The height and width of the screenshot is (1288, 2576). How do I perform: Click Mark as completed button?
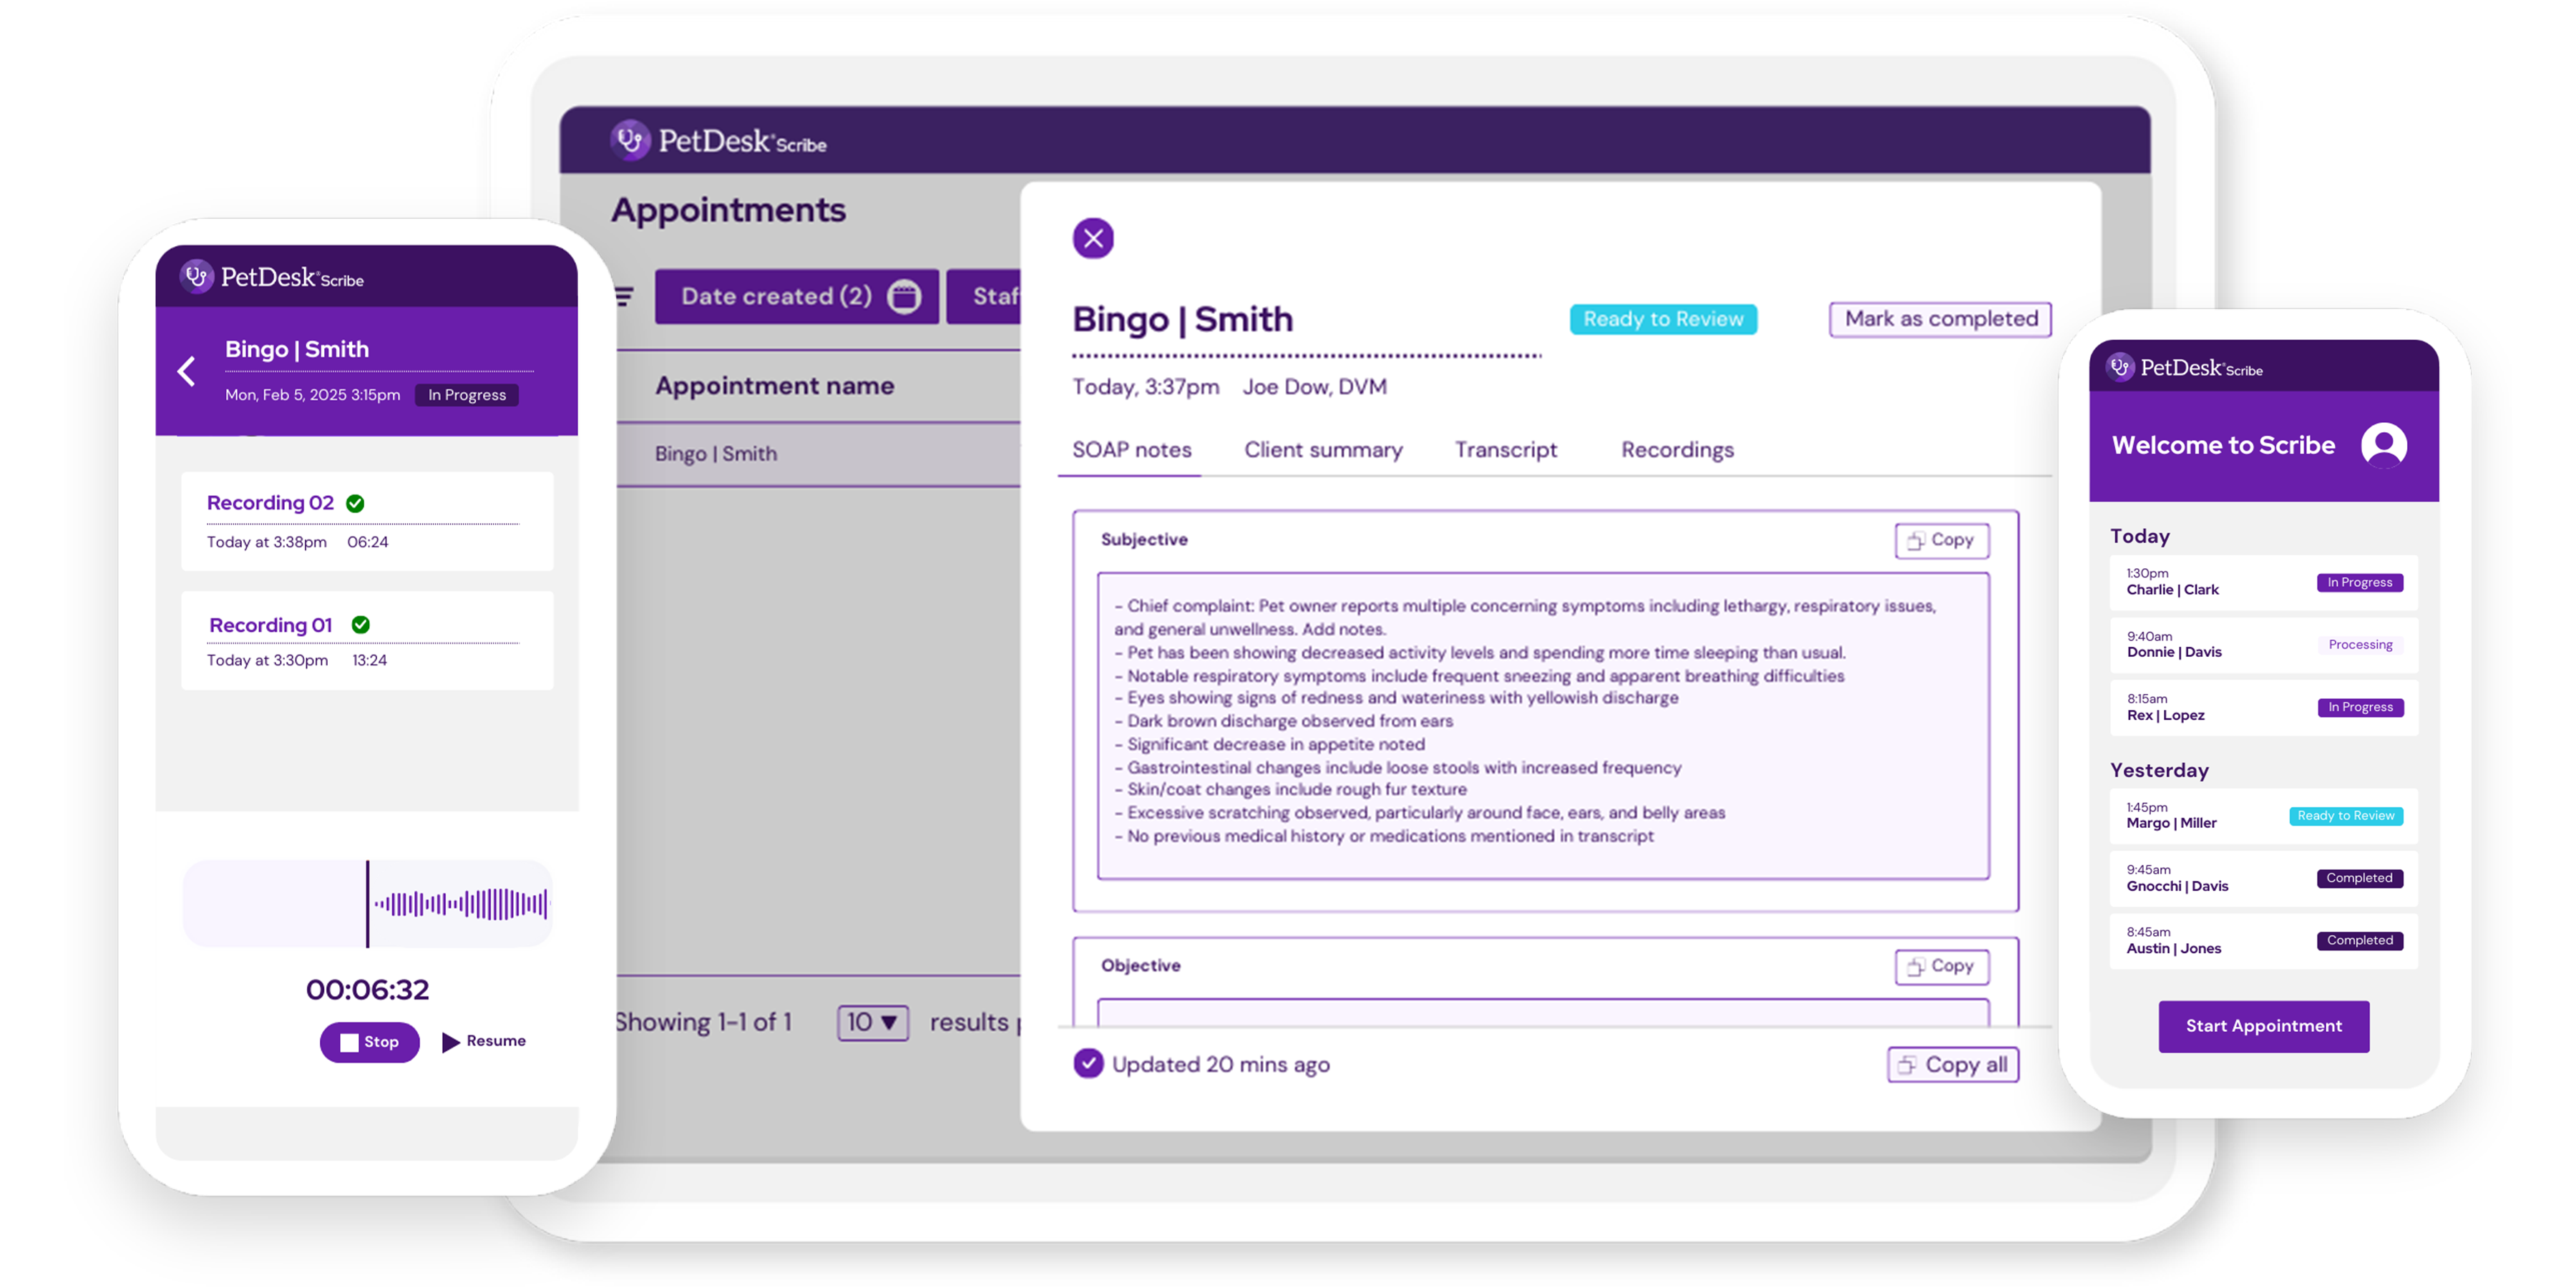pos(1940,319)
